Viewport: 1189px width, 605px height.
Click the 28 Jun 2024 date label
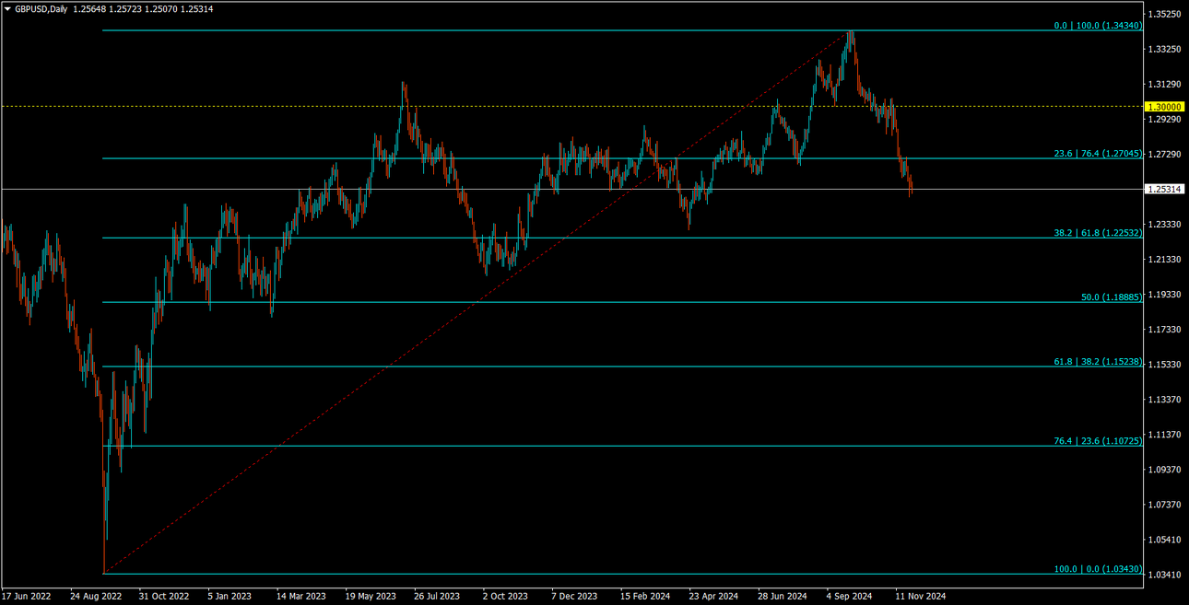(783, 596)
